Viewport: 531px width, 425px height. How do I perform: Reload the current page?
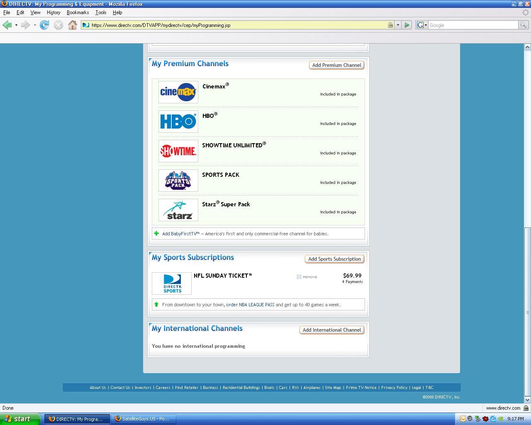(44, 25)
